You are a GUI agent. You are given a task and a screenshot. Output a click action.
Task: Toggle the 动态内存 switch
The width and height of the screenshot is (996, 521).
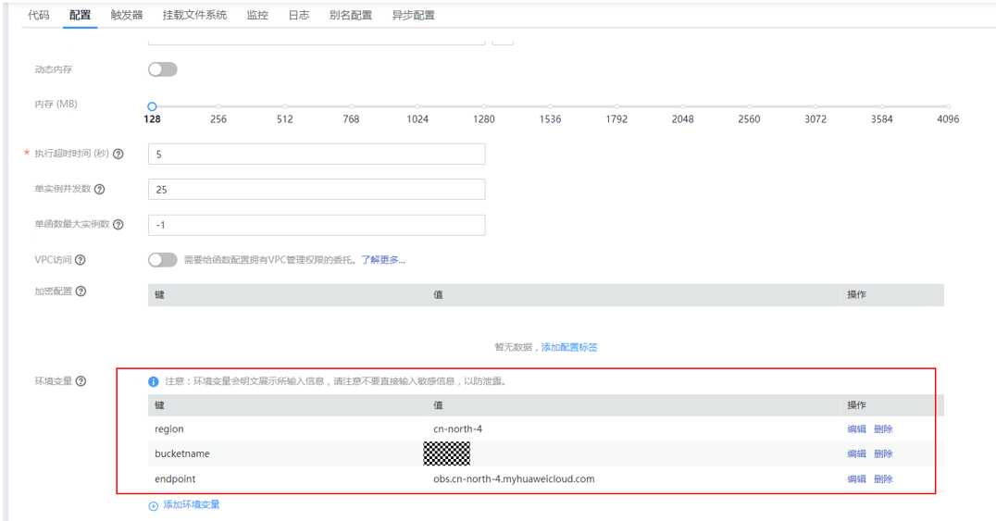click(x=163, y=69)
